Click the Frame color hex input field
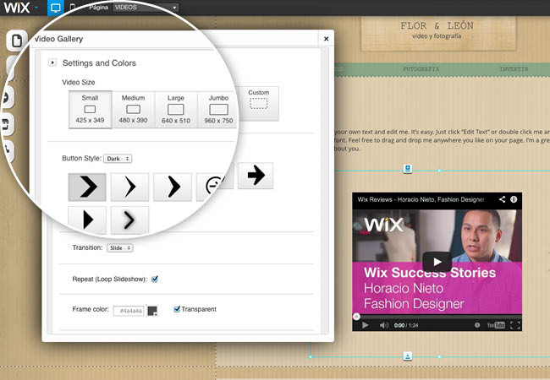Image resolution: width=550 pixels, height=380 pixels. point(129,311)
